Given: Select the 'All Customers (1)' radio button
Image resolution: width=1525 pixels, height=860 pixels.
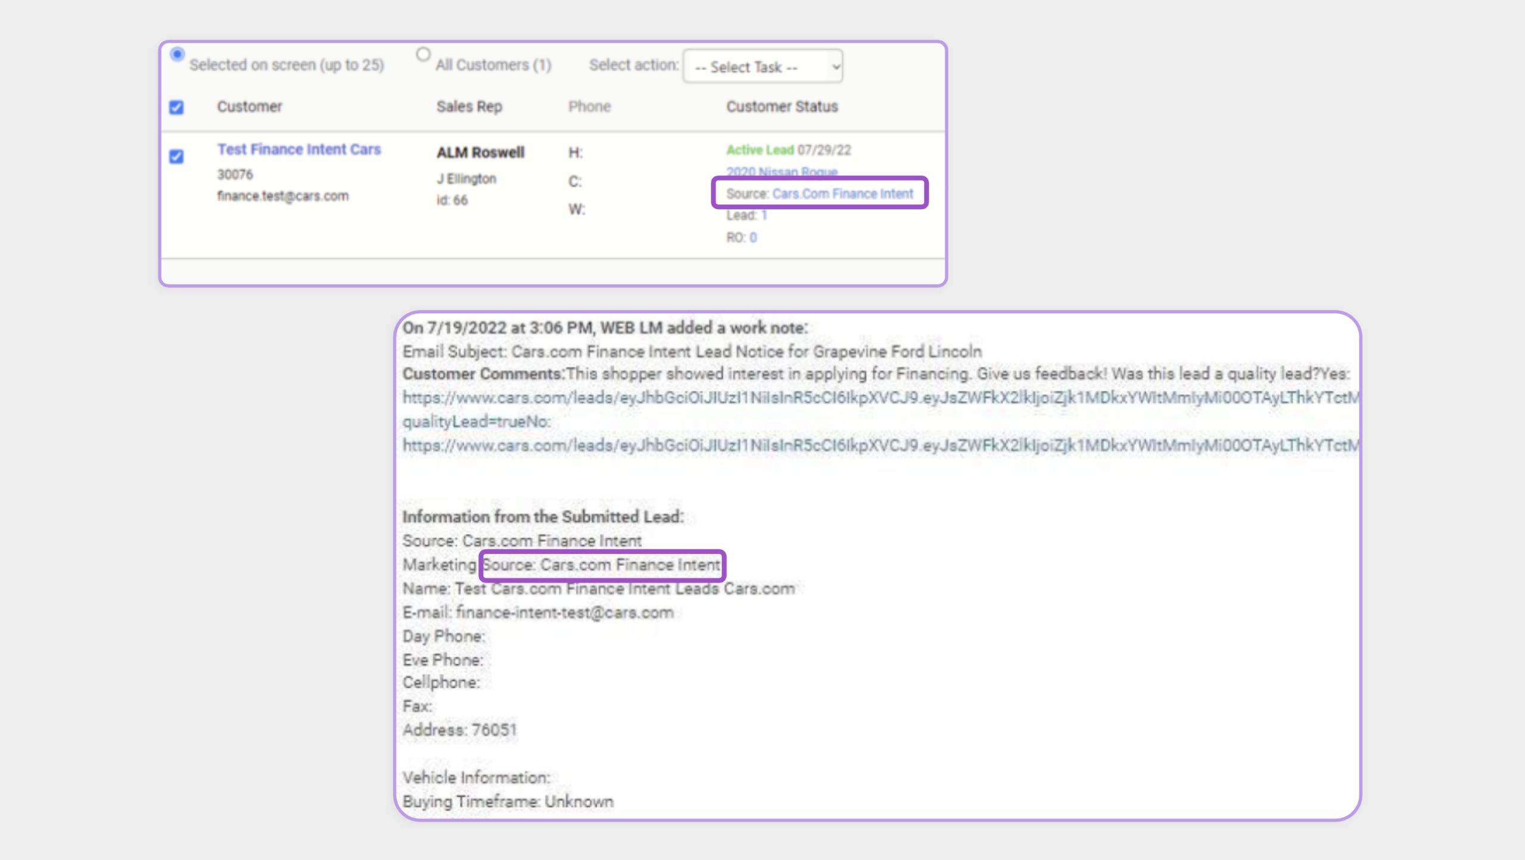Looking at the screenshot, I should click(423, 54).
